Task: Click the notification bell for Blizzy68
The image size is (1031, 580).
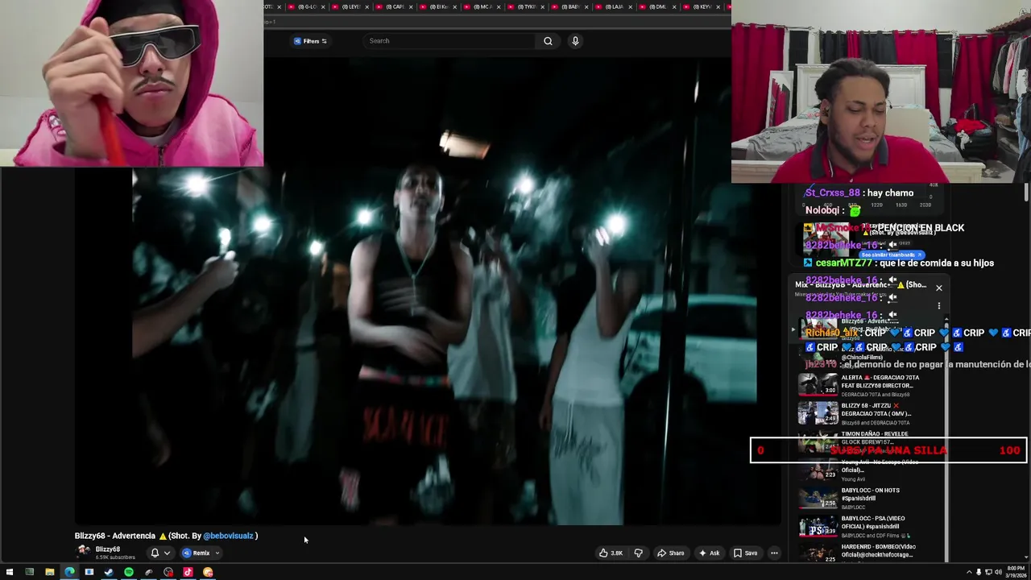Action: point(155,553)
